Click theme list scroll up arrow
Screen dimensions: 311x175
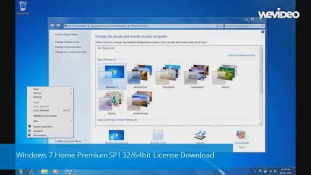pyautogui.click(x=261, y=47)
